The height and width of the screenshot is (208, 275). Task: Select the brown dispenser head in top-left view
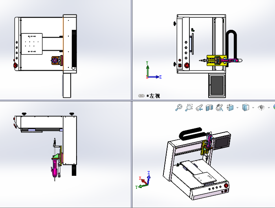tap(56, 60)
